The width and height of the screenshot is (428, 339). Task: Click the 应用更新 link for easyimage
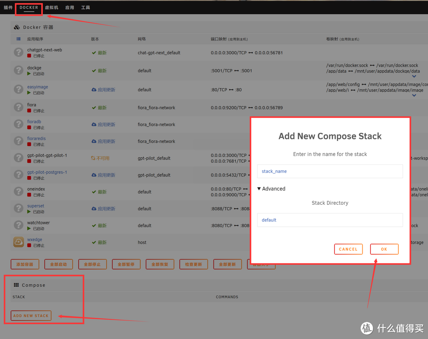106,90
